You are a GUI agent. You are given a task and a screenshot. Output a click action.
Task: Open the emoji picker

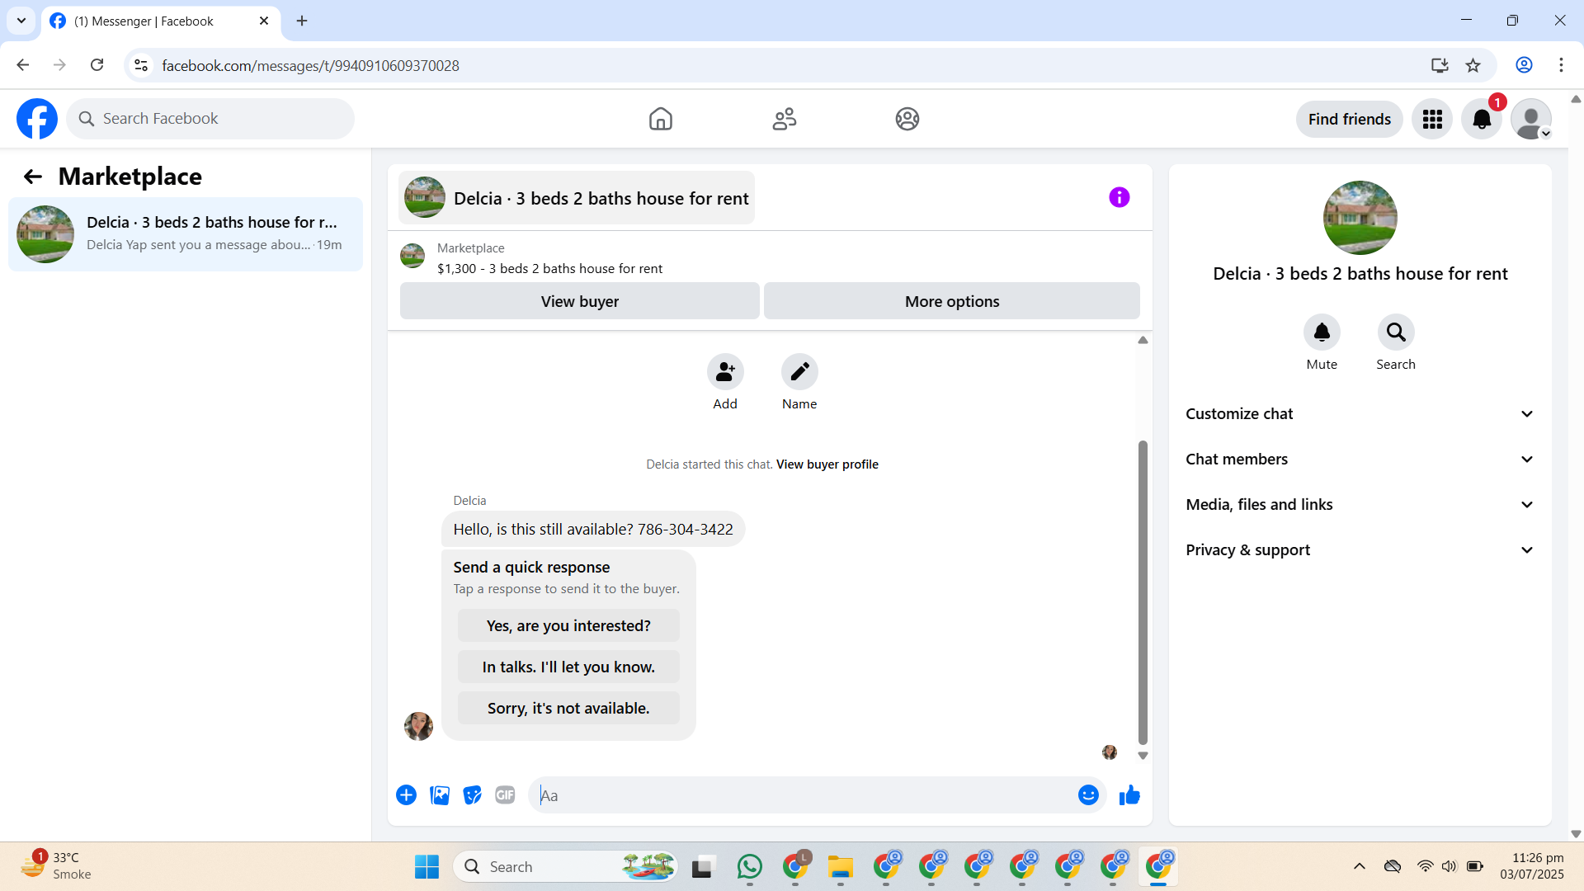tap(1088, 795)
